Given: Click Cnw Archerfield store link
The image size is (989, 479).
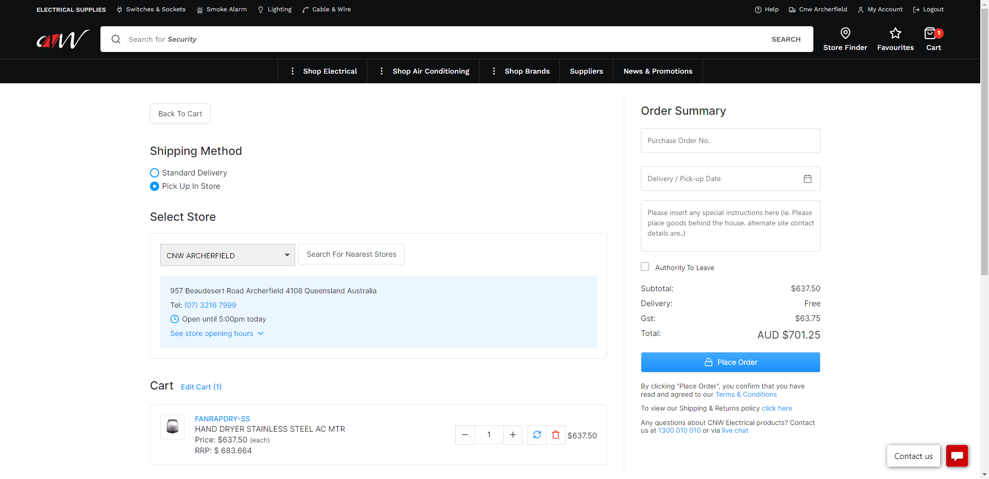Looking at the screenshot, I should point(817,9).
